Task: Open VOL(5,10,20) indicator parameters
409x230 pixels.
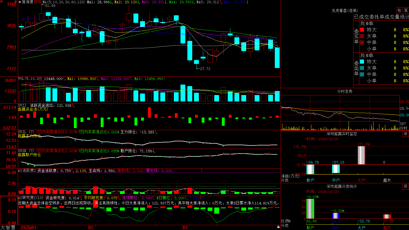Action: pyautogui.click(x=30, y=79)
